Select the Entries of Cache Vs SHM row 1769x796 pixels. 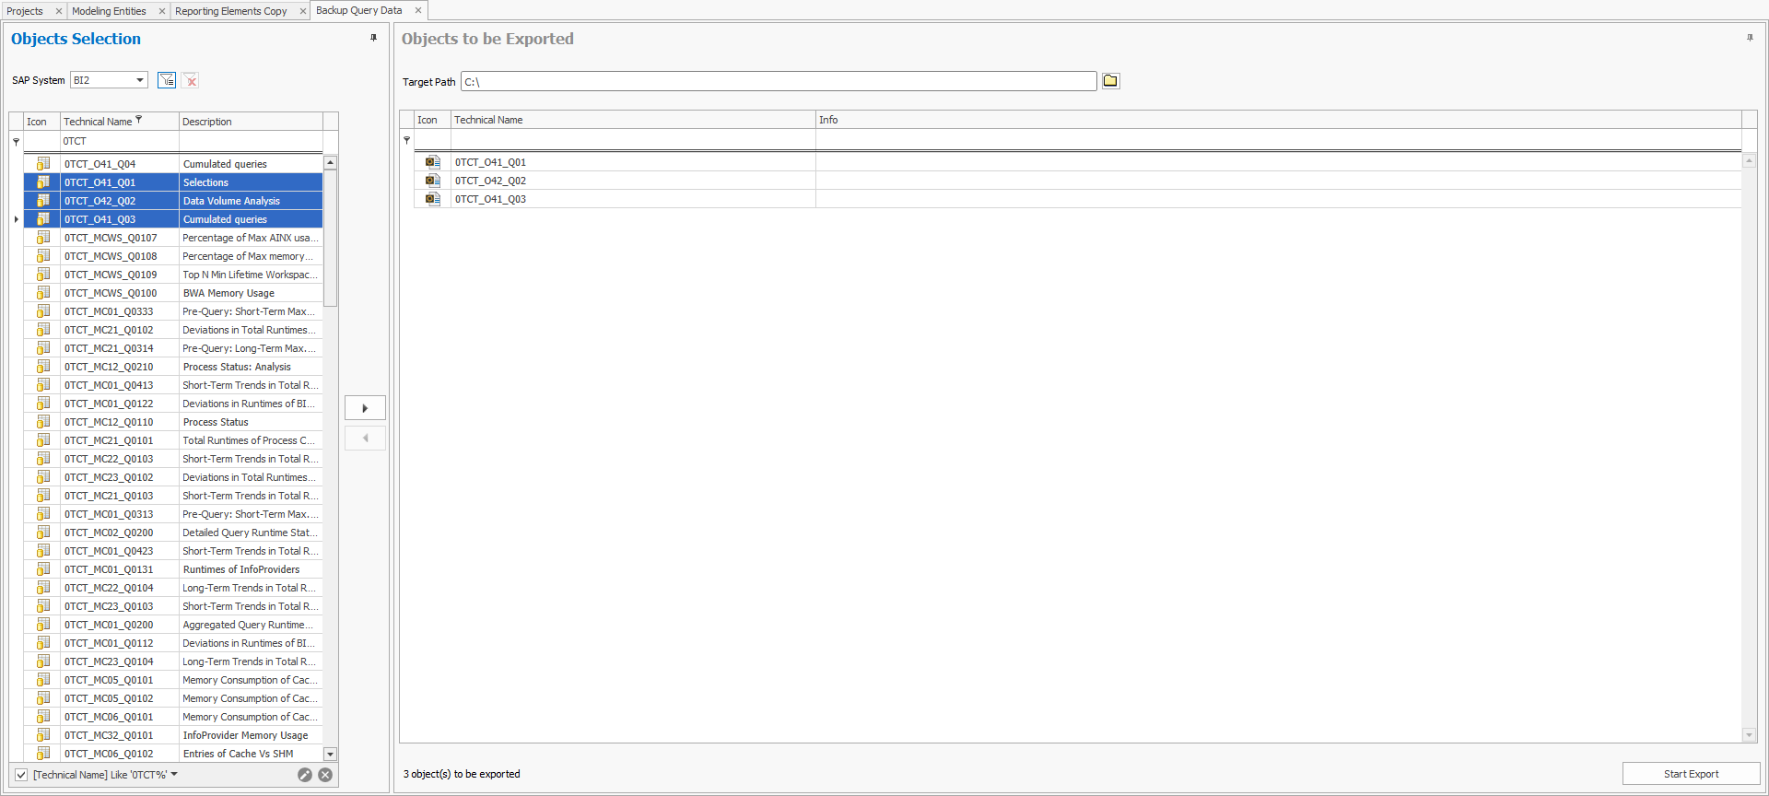[173, 753]
